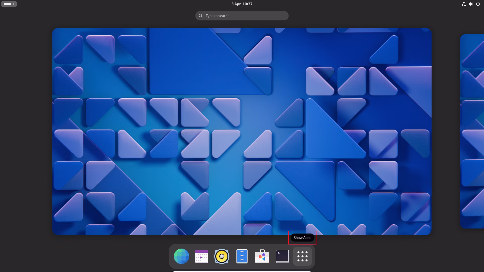Viewport: 484px width, 272px height.
Task: Switch to the second workspace on right edge
Action: click(x=472, y=131)
